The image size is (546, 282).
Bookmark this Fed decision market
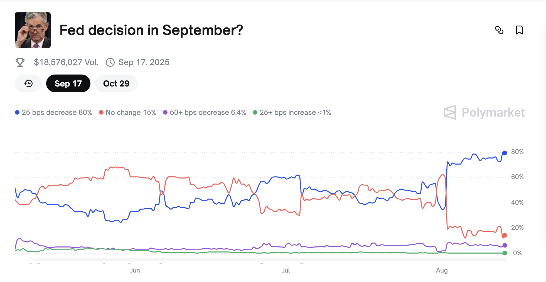pos(519,30)
